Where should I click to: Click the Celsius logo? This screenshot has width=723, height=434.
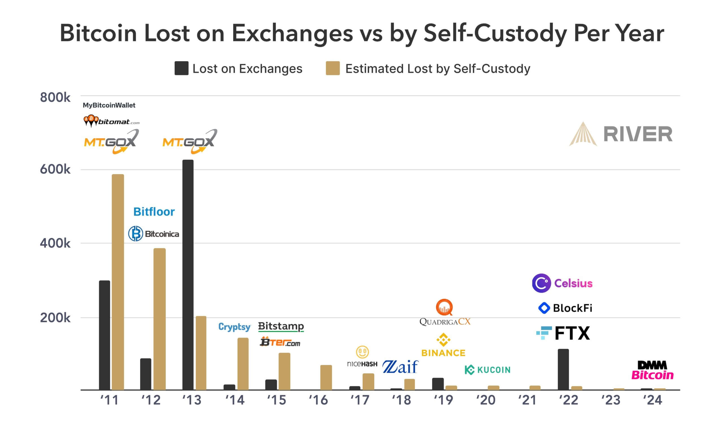562,283
